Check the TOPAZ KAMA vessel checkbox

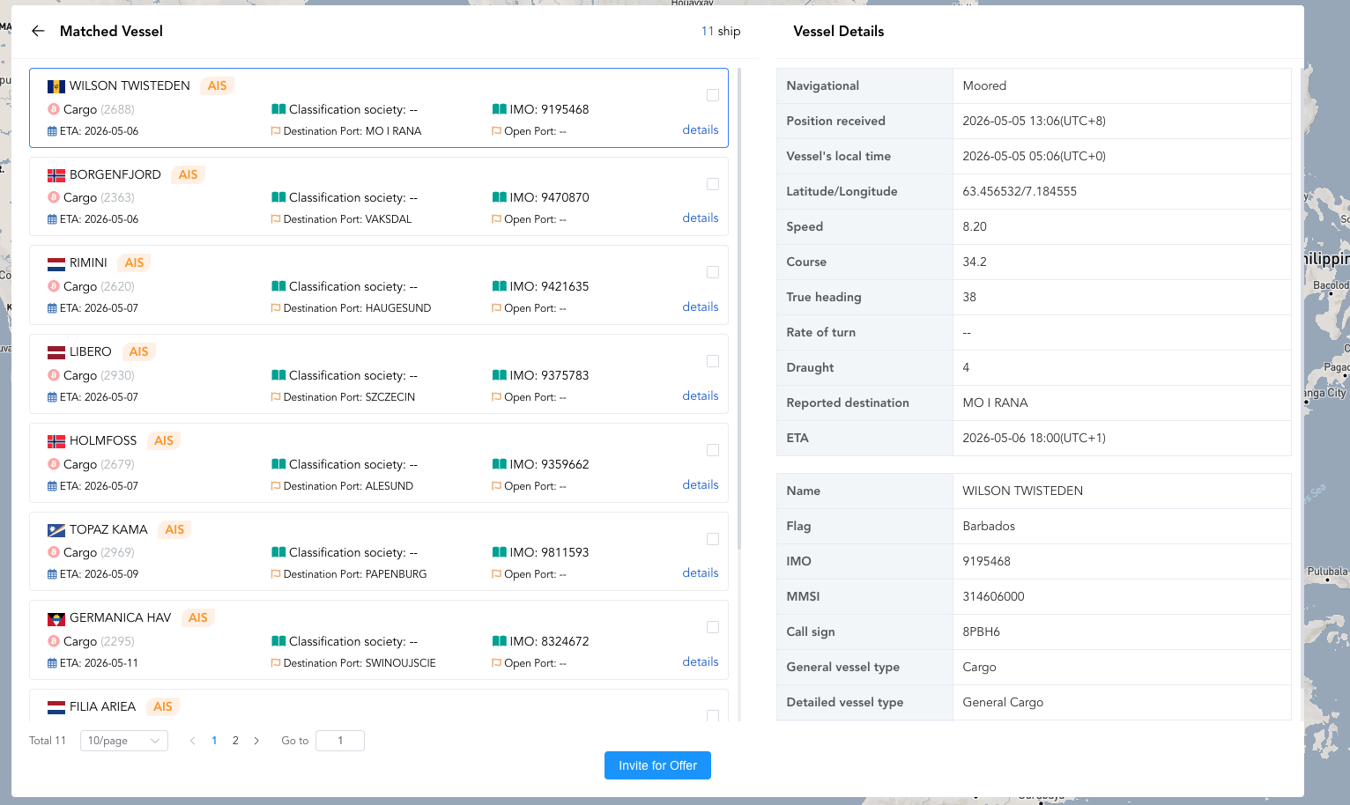[x=713, y=539]
